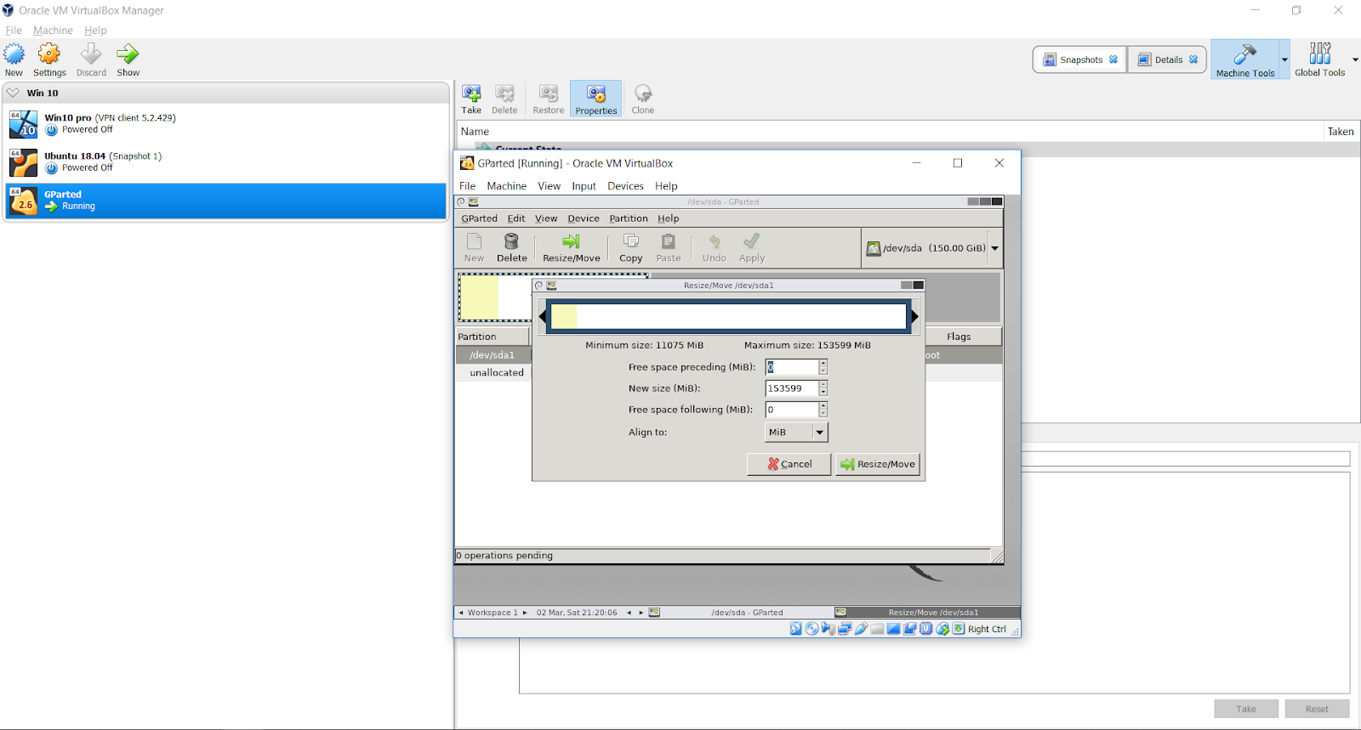The width and height of the screenshot is (1361, 730).
Task: Decrease New size spinner value
Action: tap(823, 392)
